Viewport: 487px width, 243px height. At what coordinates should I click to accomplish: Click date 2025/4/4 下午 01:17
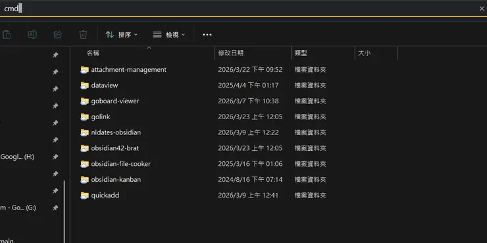pos(249,85)
